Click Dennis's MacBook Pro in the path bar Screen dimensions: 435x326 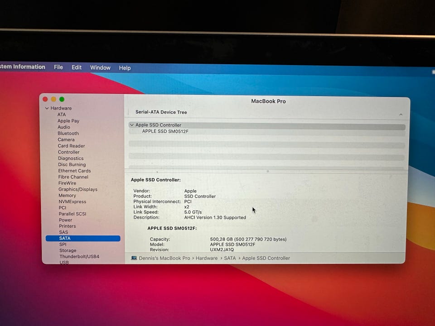click(x=164, y=258)
